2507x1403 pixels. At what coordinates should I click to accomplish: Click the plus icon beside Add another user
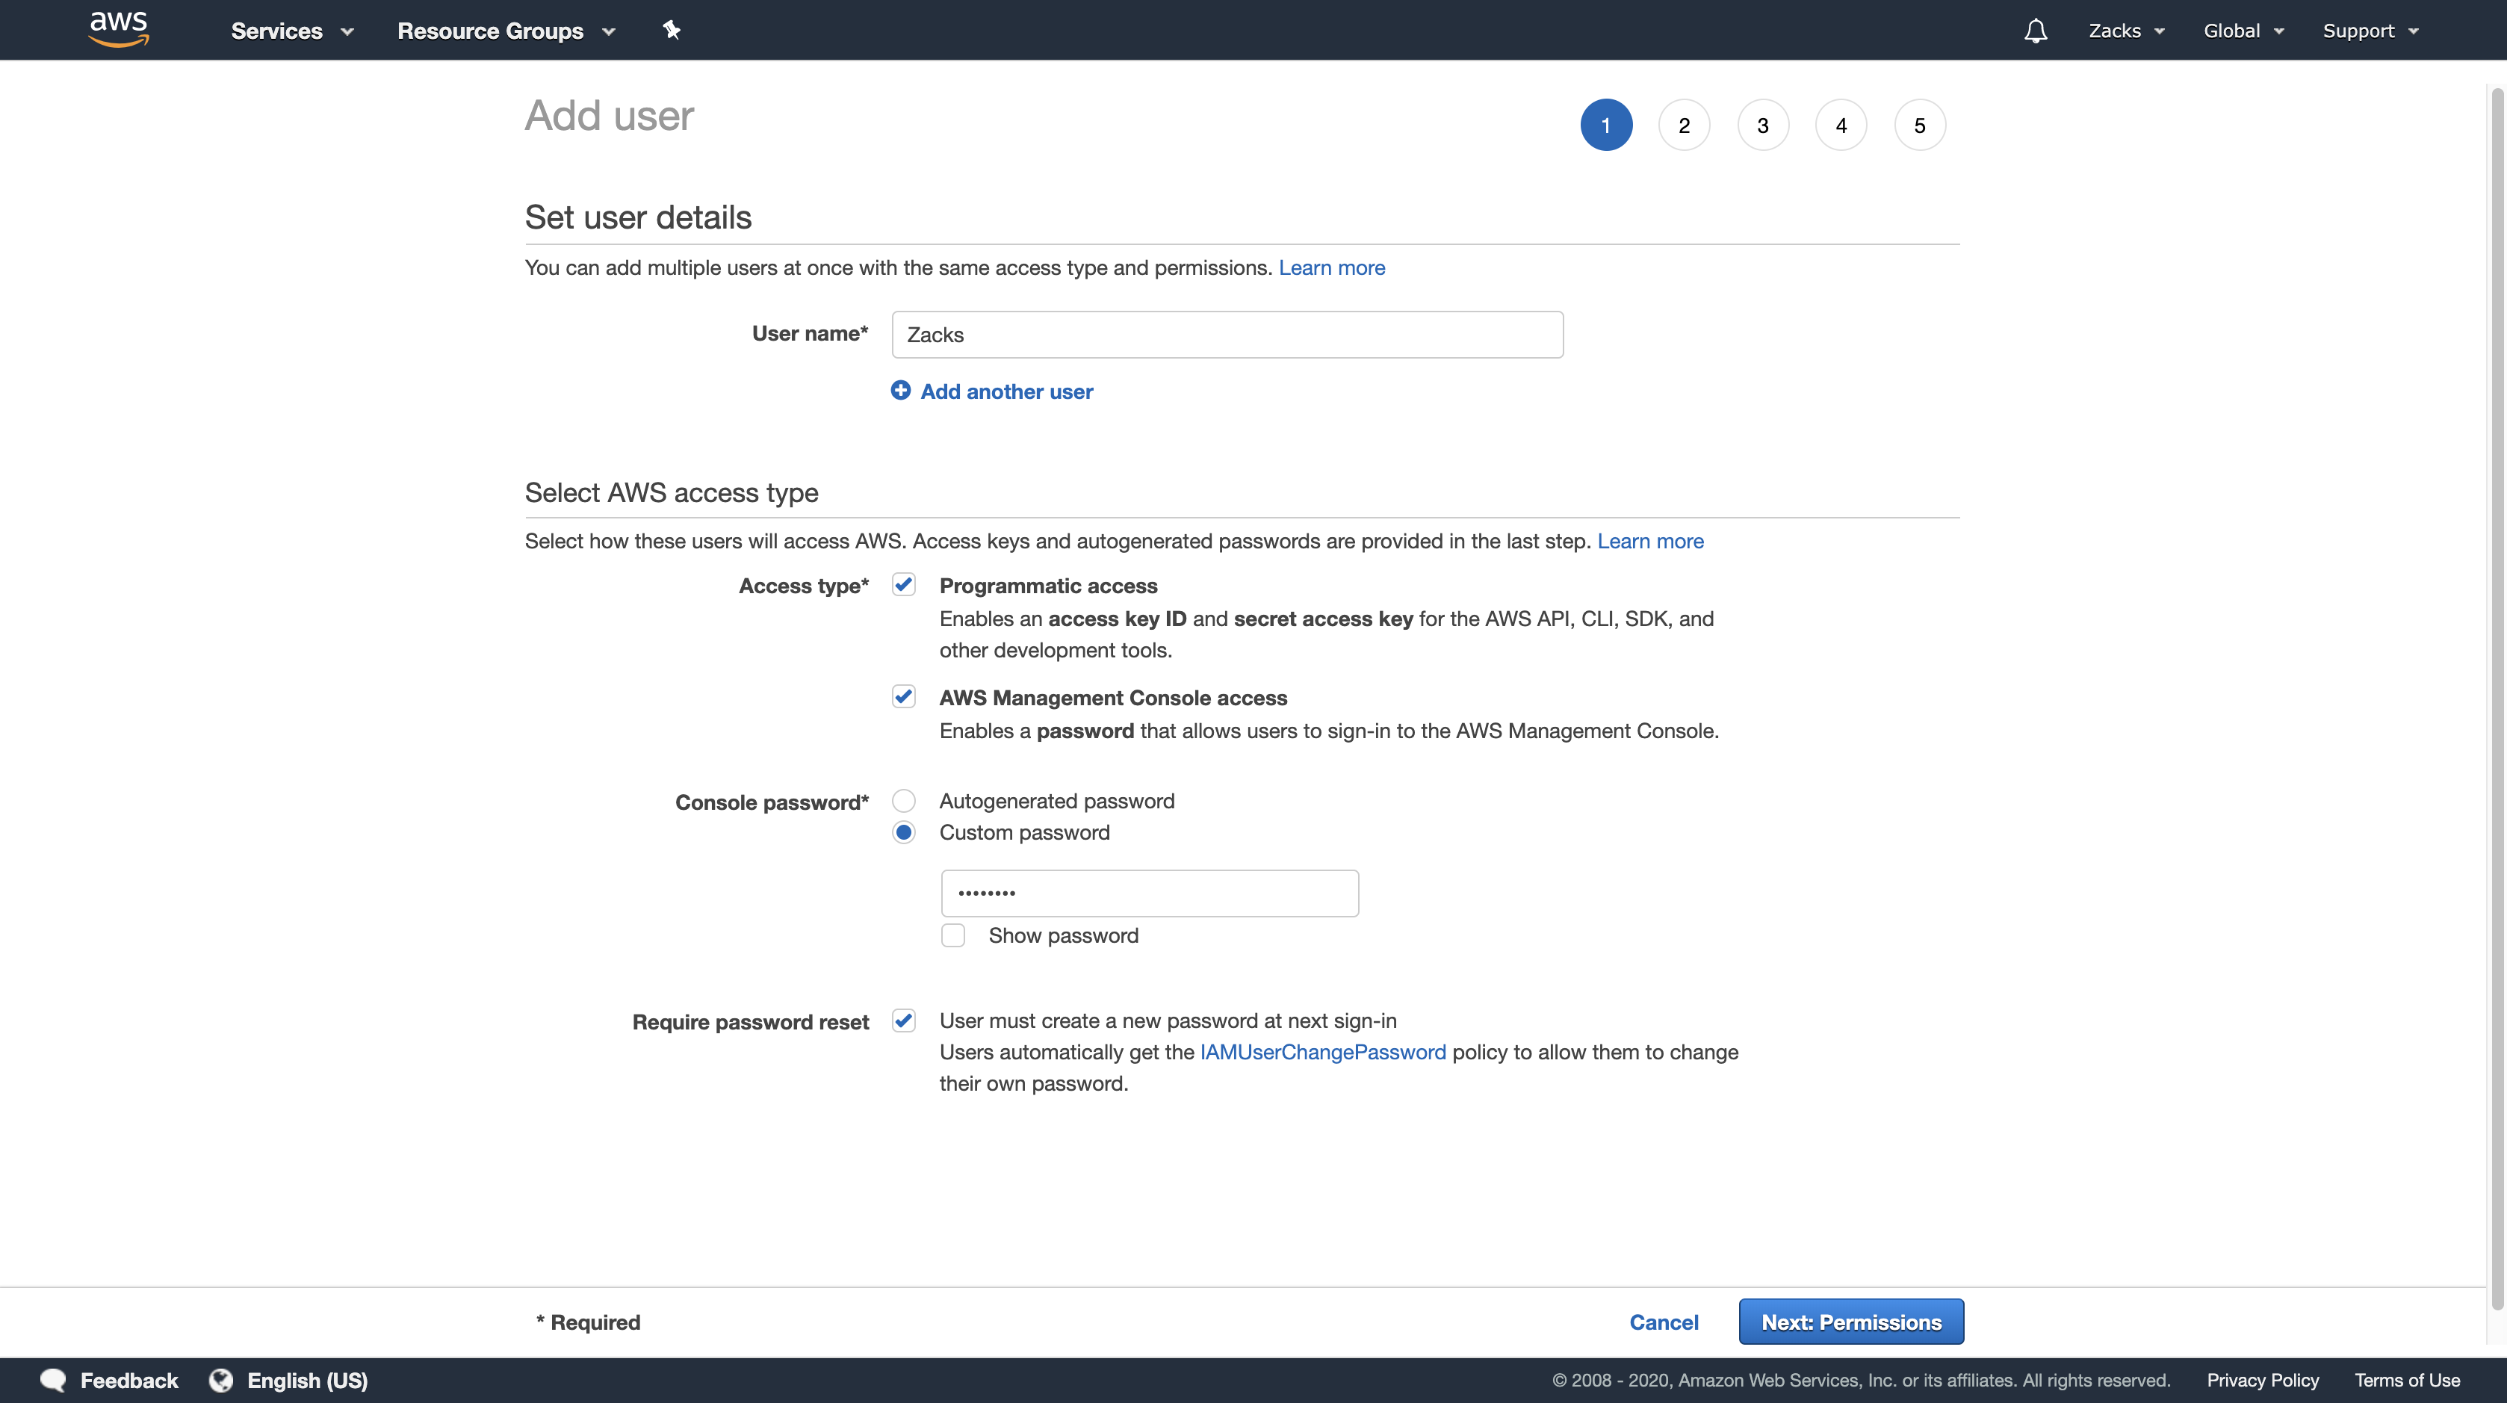900,390
